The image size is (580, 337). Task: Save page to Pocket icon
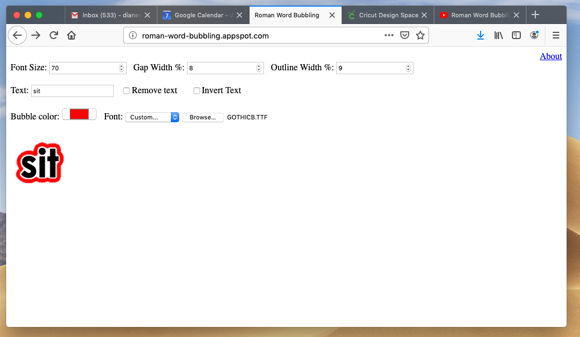[405, 35]
